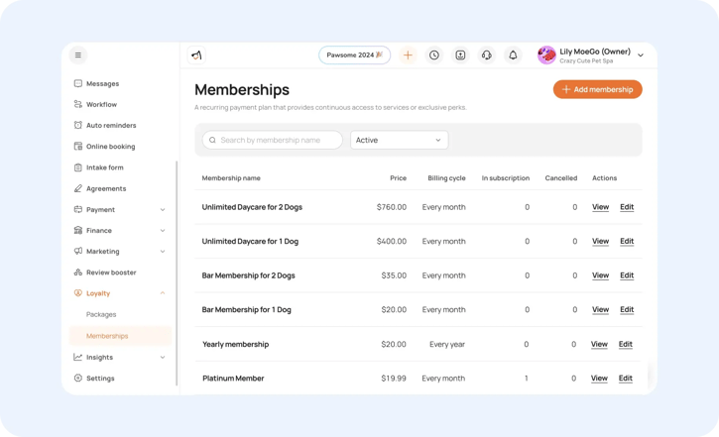Click the Membership name column header
719x437 pixels.
pyautogui.click(x=231, y=178)
